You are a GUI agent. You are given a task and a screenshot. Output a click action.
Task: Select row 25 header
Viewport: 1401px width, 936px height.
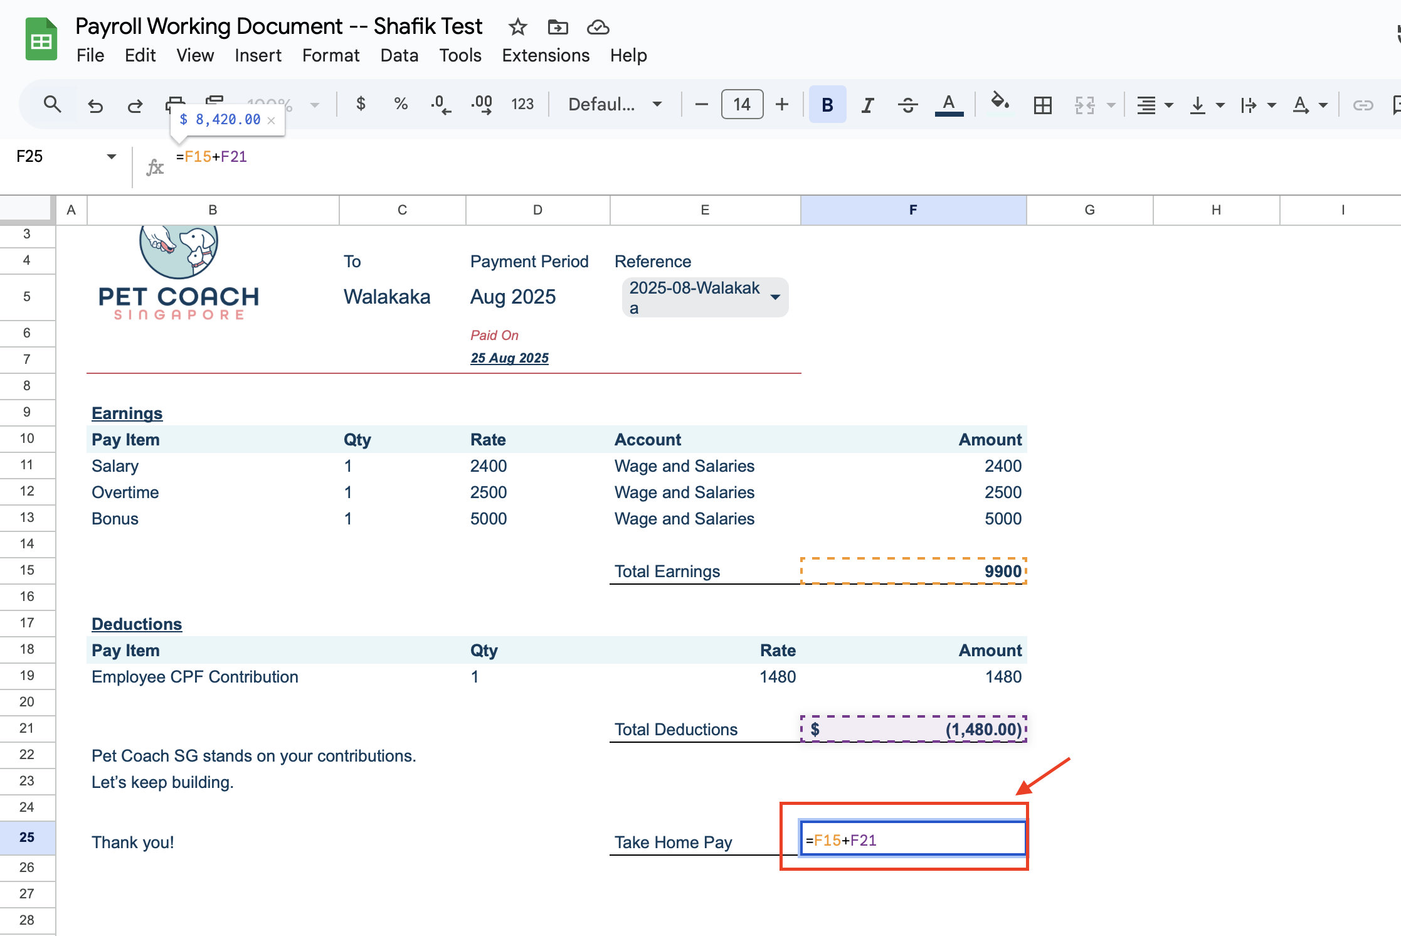click(27, 838)
